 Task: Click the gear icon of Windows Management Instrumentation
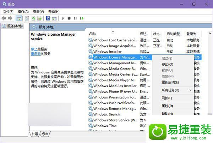click(91, 63)
